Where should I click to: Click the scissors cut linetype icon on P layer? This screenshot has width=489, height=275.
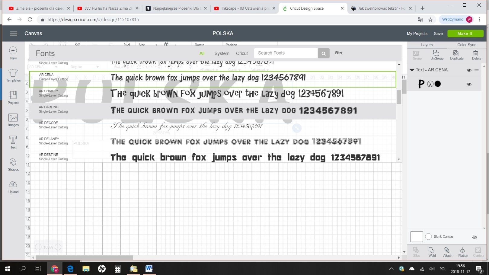pyautogui.click(x=430, y=84)
